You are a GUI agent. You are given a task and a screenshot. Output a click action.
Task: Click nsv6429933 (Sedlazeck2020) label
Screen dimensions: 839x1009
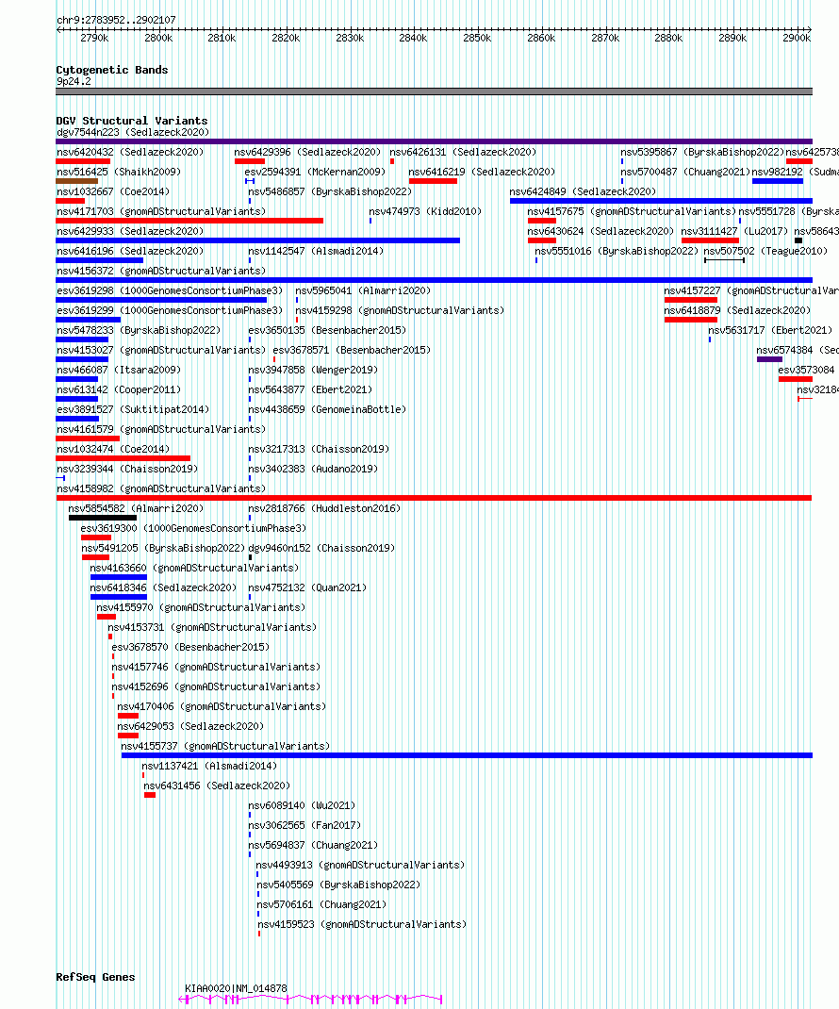click(x=130, y=231)
